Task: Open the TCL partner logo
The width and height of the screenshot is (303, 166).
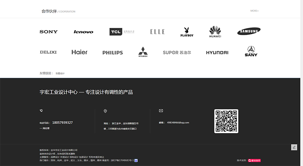Action: (x=122, y=32)
